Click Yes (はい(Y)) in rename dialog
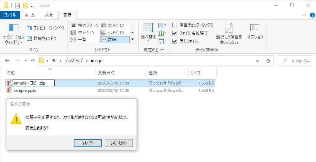The height and width of the screenshot is (162, 316). tap(87, 143)
